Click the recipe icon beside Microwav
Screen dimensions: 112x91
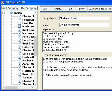click(x=20, y=33)
